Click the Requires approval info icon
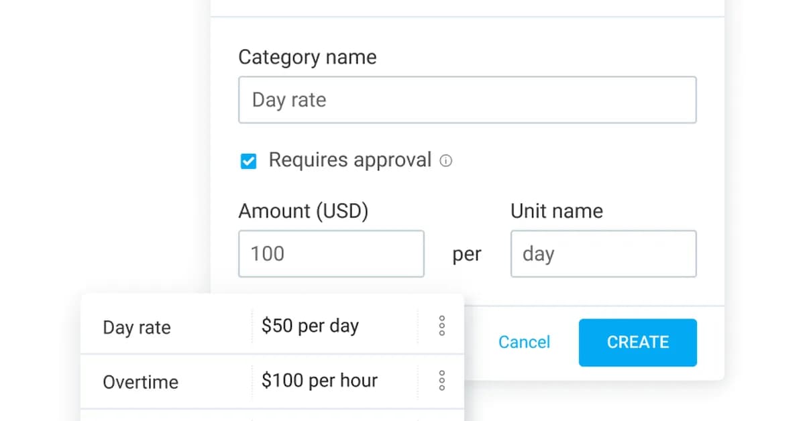 447,161
